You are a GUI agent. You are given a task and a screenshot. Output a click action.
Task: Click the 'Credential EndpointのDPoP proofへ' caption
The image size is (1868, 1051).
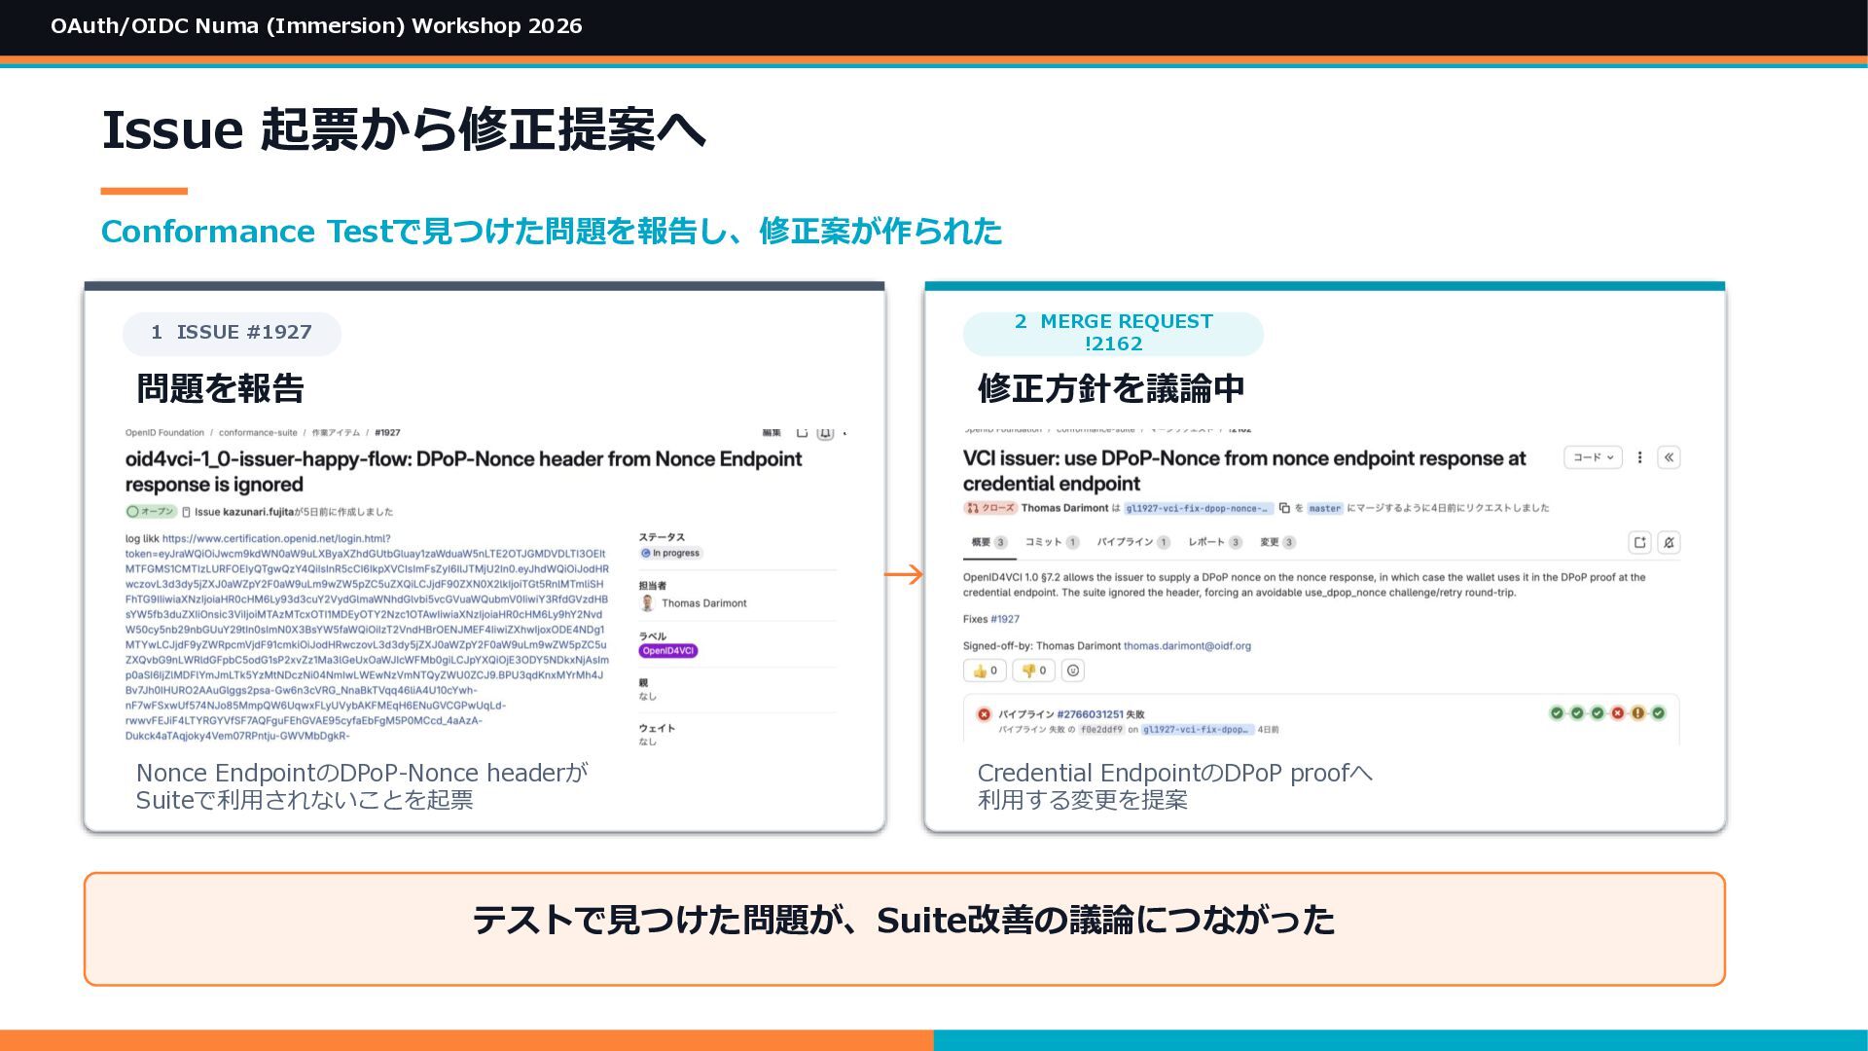(1174, 773)
